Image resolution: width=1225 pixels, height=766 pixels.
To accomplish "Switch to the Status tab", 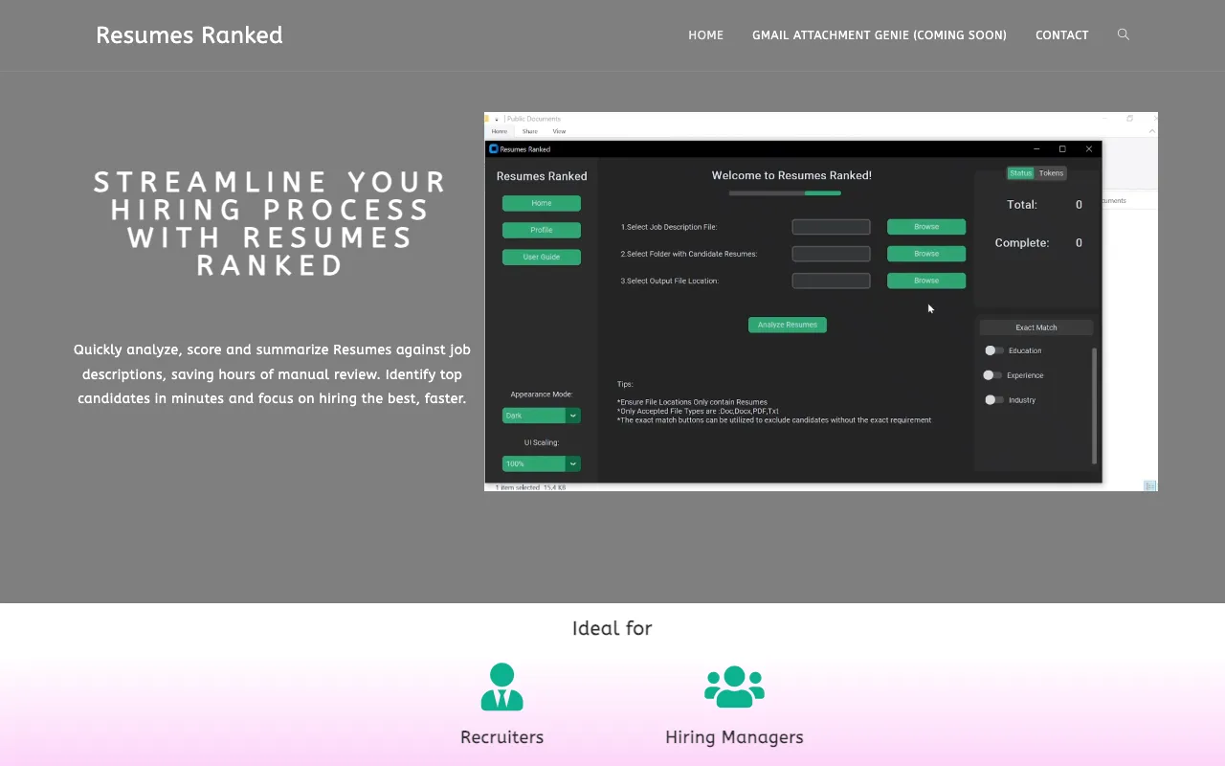I will [1021, 173].
